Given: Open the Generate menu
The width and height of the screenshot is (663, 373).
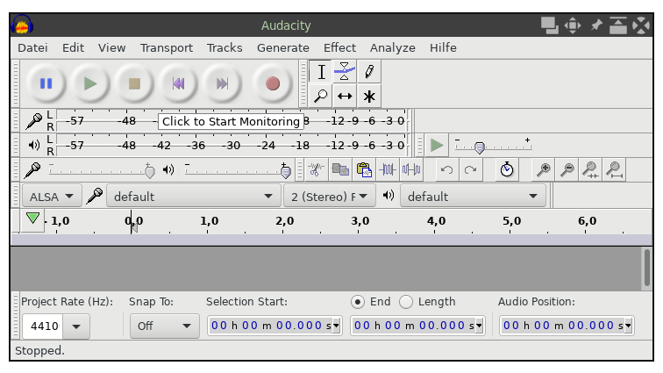Looking at the screenshot, I should [x=283, y=48].
